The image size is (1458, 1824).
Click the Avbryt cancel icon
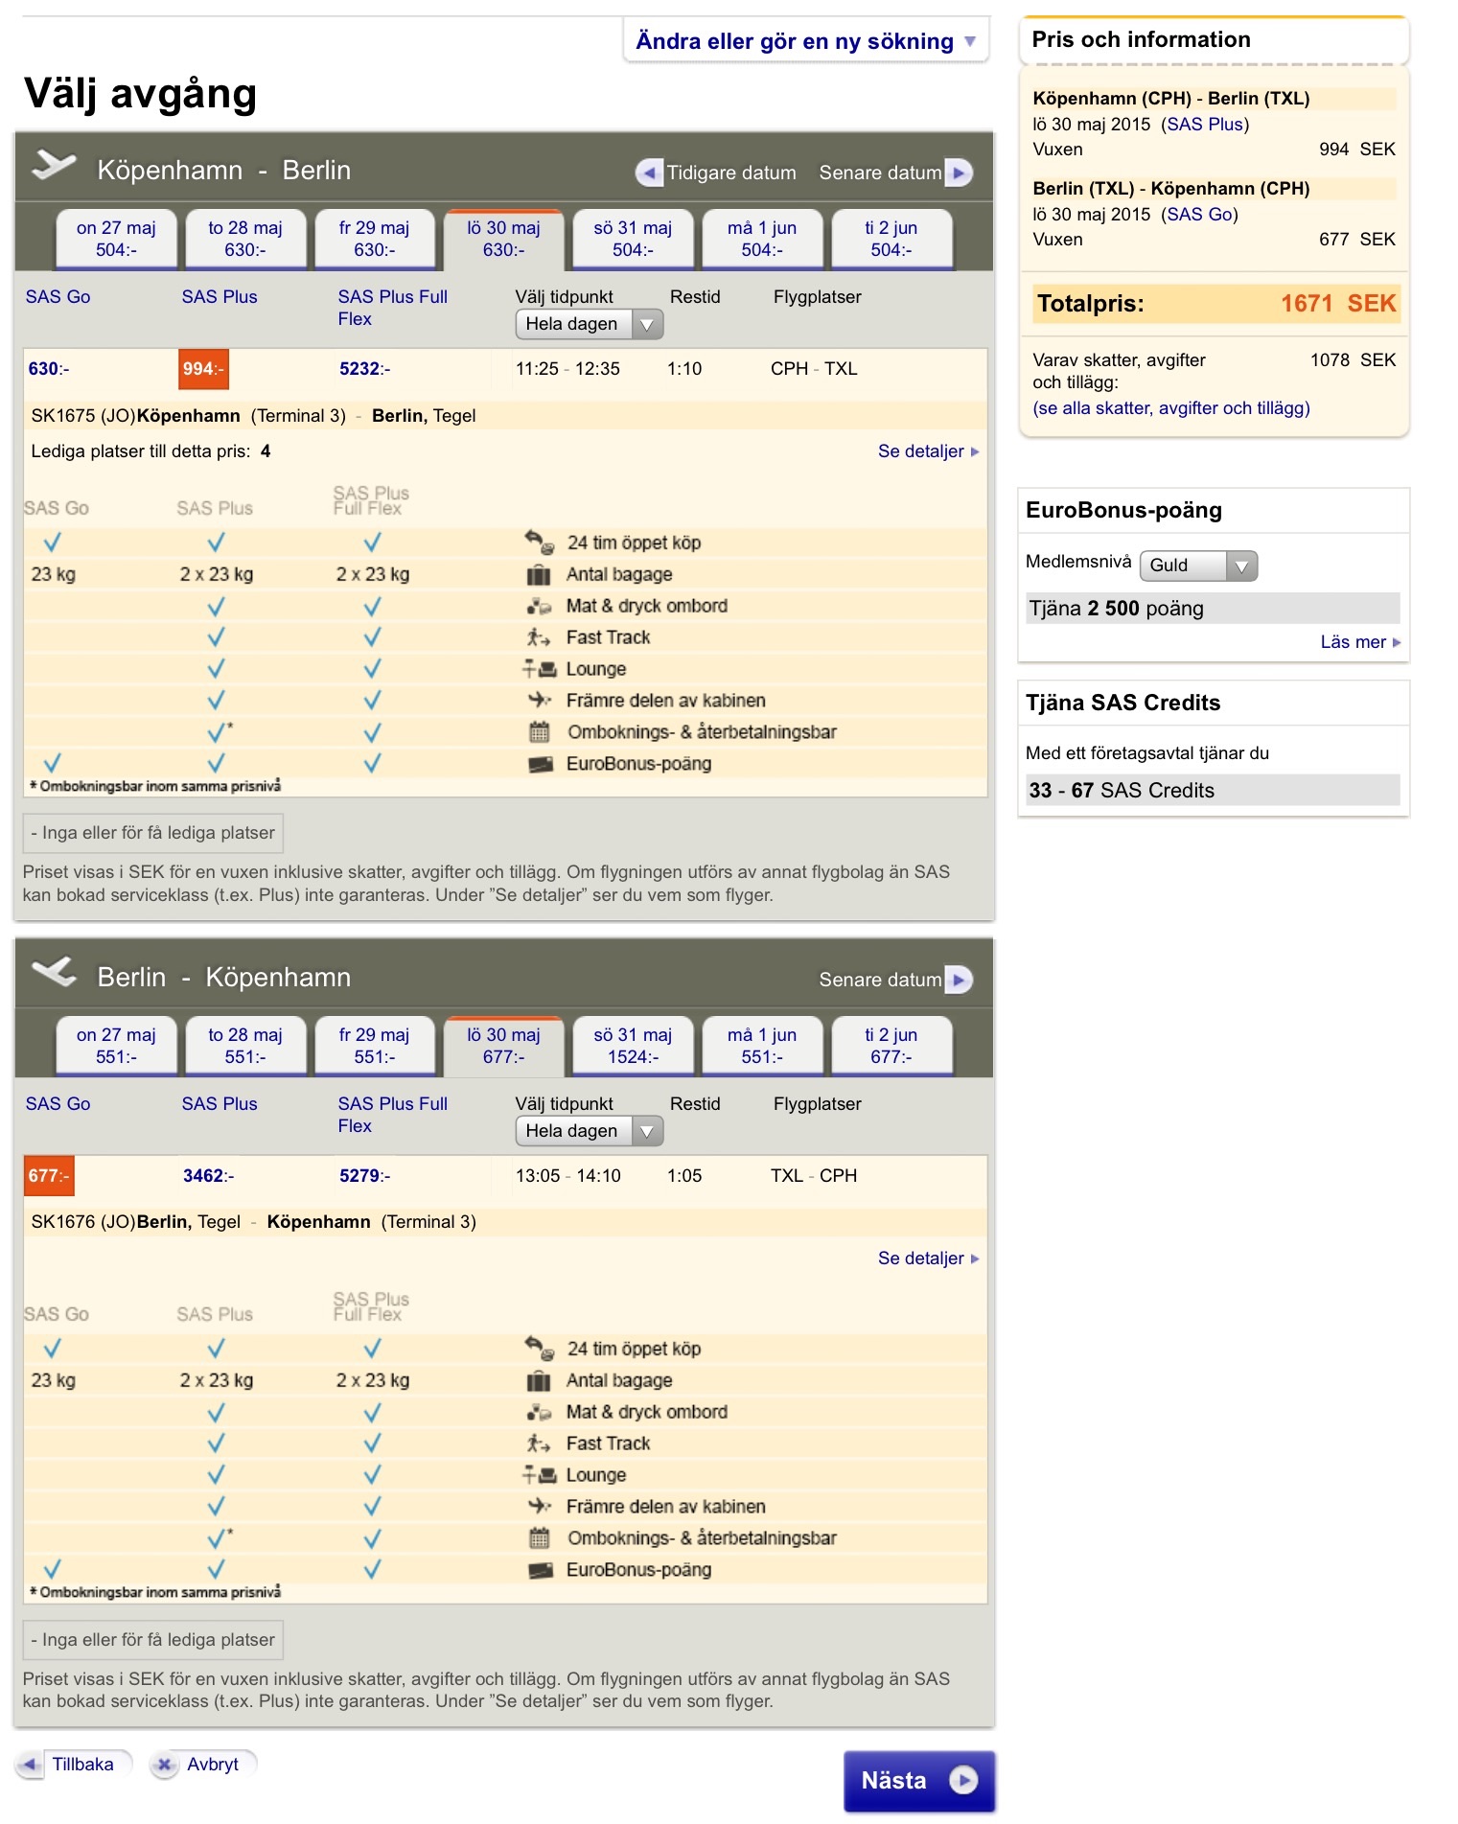point(165,1765)
